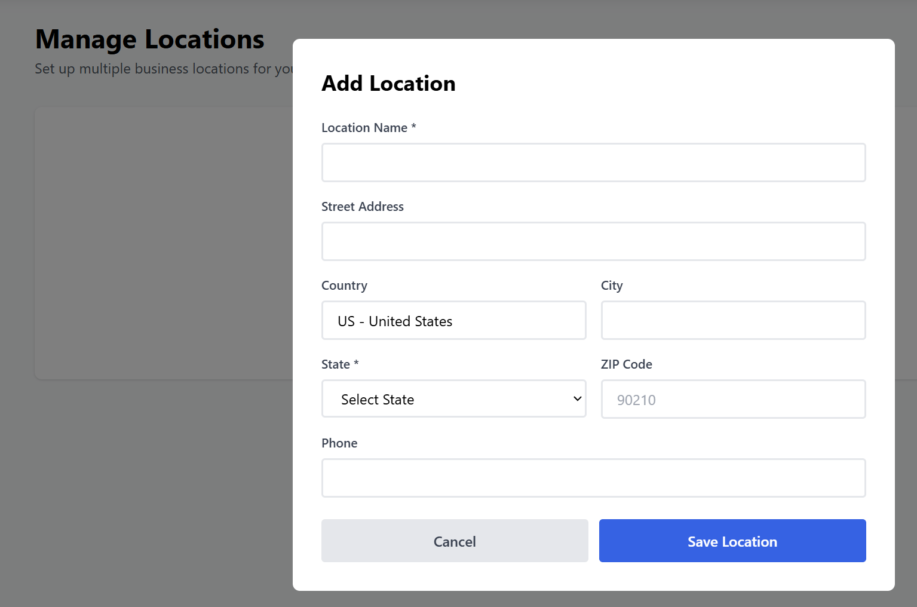Click the blue Save Location button
Viewport: 917px width, 607px height.
point(732,541)
